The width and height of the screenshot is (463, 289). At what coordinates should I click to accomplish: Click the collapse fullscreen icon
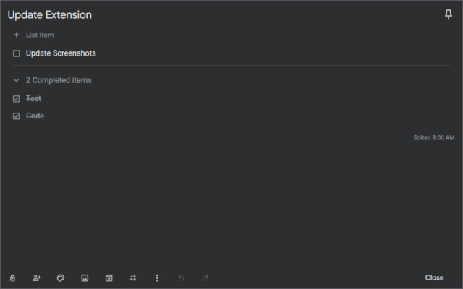(x=133, y=277)
